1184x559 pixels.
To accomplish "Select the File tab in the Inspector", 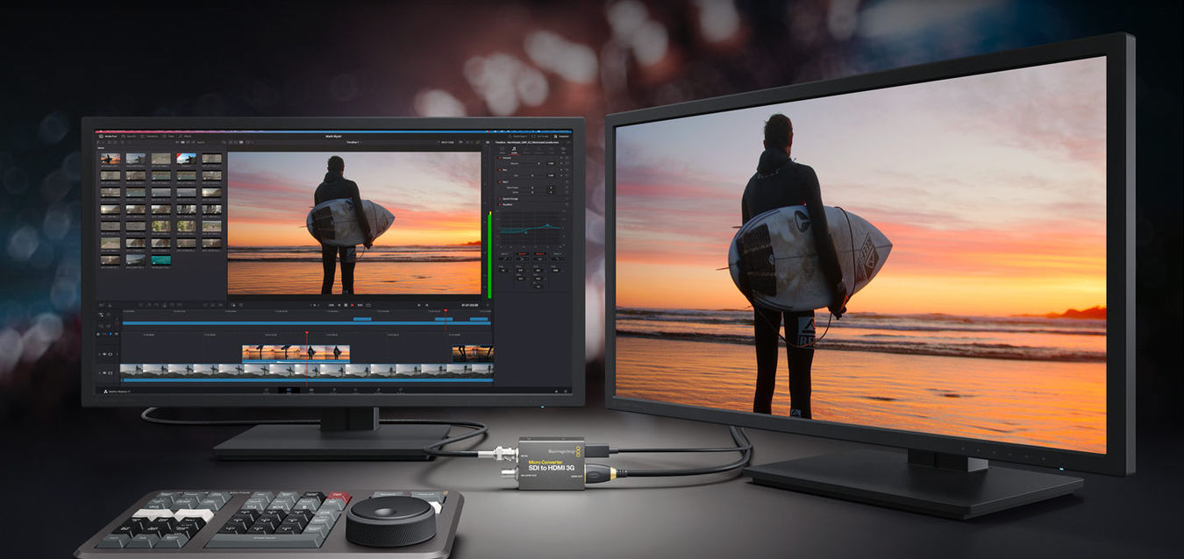I will pyautogui.click(x=563, y=151).
